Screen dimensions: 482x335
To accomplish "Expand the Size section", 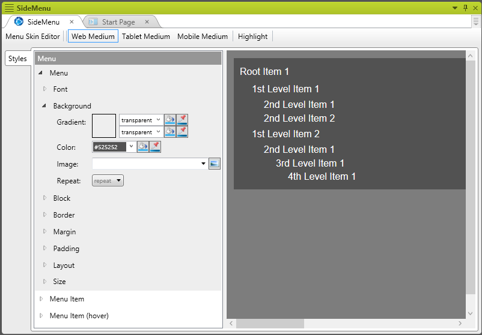I will pos(44,281).
